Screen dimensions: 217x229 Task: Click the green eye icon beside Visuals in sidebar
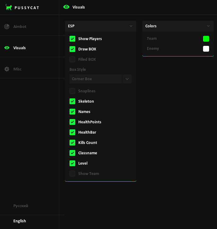click(x=7, y=48)
